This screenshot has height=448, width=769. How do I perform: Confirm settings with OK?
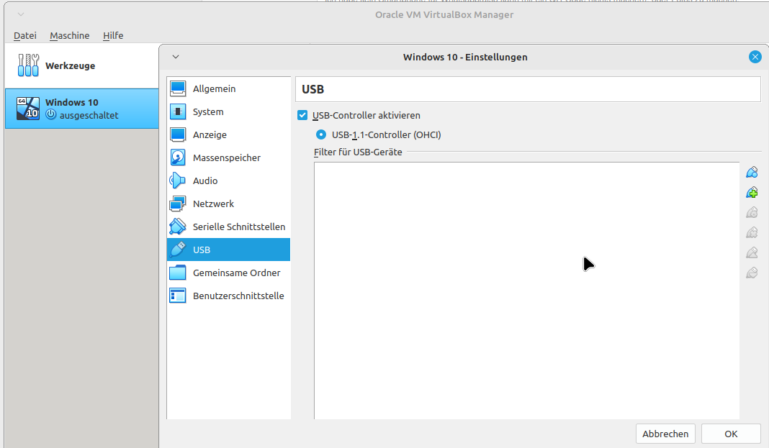coord(731,434)
